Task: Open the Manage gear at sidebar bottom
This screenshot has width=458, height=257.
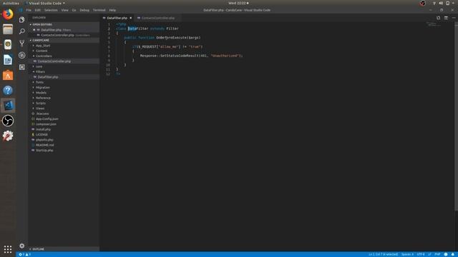Action: click(x=21, y=246)
